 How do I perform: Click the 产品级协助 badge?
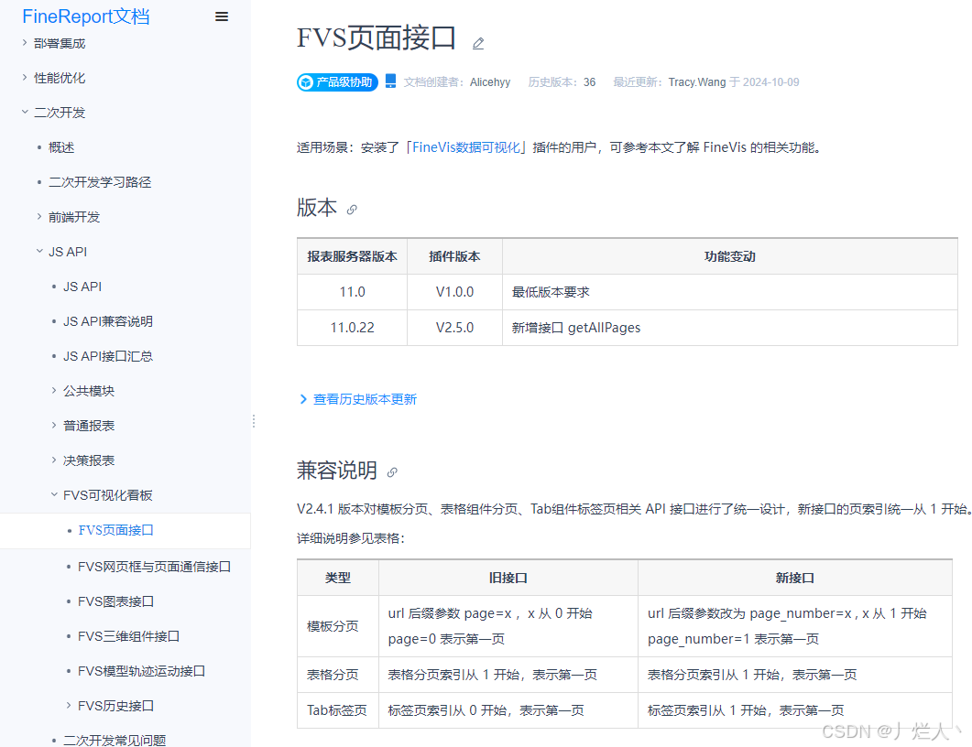[x=337, y=81]
